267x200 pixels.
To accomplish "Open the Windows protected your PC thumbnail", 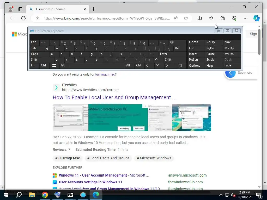I will [x=118, y=118].
